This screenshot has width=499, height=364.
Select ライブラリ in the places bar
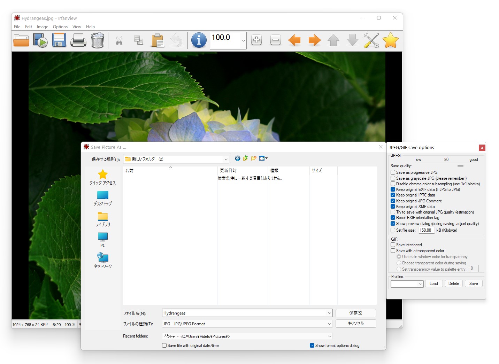point(102,219)
